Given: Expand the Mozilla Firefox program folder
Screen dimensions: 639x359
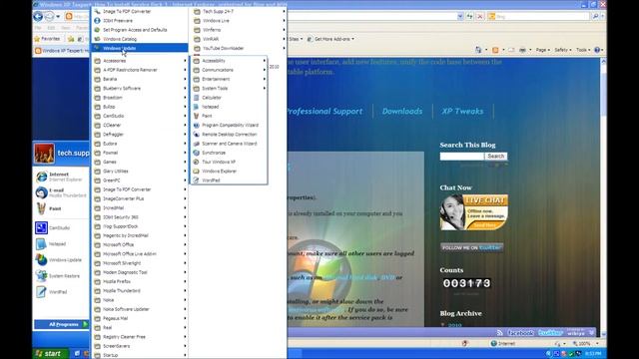Looking at the screenshot, I should click(x=140, y=281).
